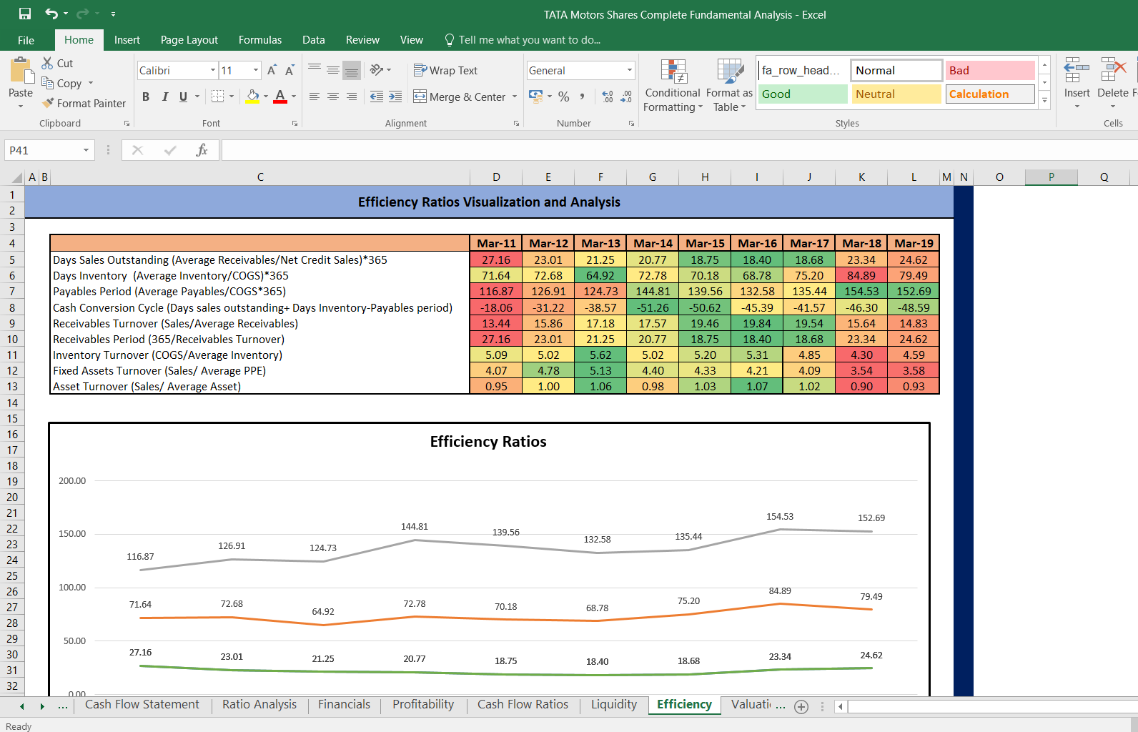Expand Font Color dropdown arrow

294,97
